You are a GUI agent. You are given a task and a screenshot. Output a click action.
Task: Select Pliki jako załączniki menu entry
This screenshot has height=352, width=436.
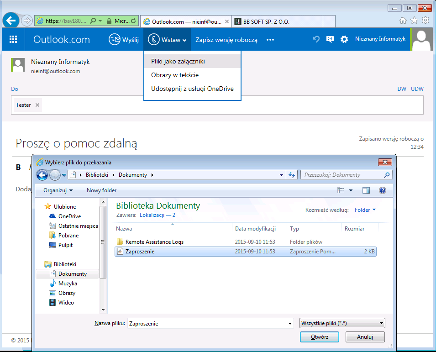click(178, 61)
